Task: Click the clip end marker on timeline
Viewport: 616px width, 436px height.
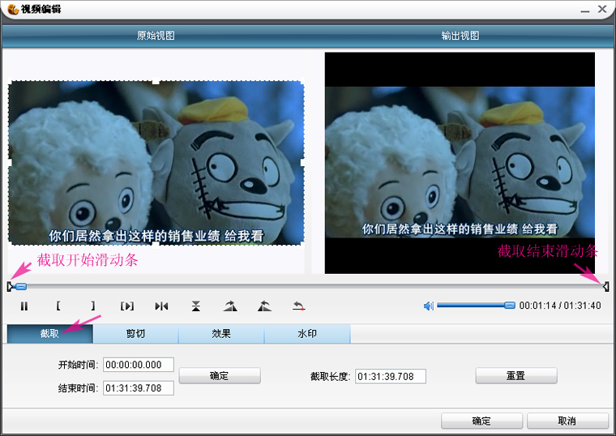Action: coord(605,286)
